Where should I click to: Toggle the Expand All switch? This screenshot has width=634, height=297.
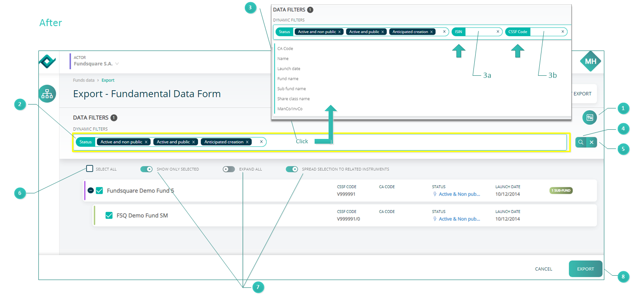coord(229,169)
